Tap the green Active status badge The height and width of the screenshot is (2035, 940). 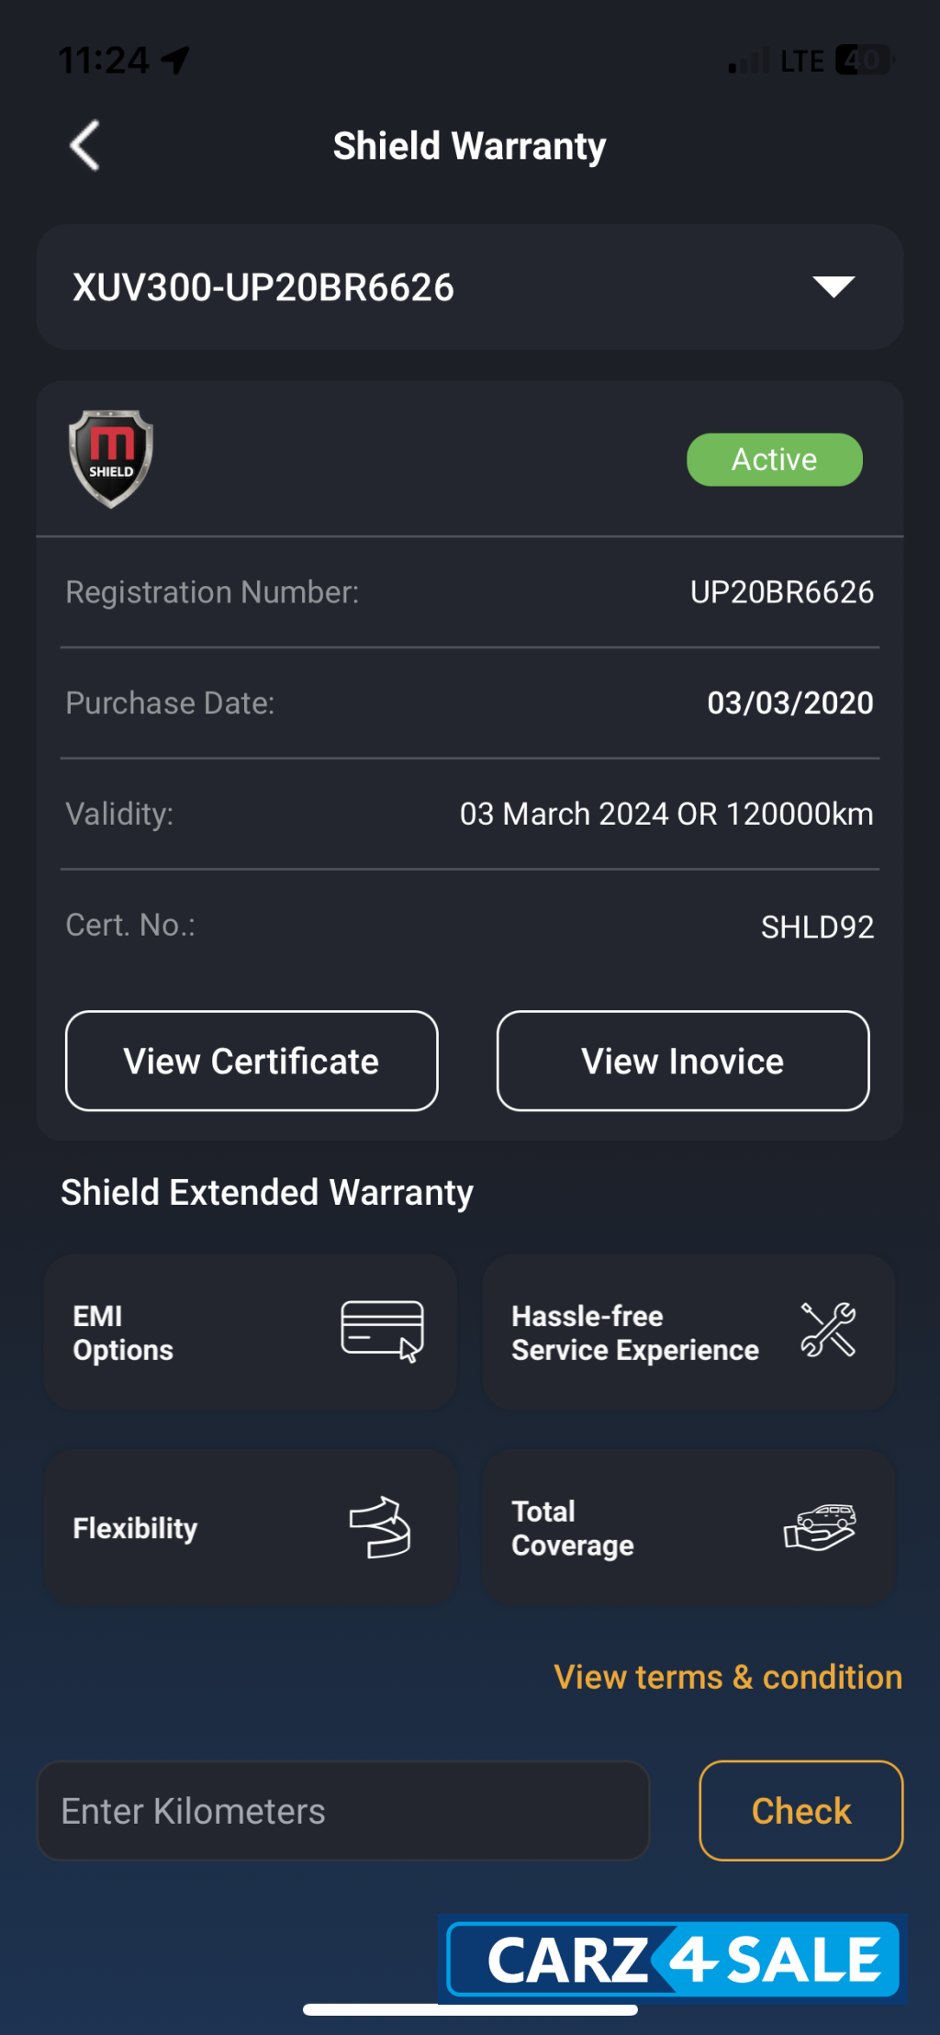tap(775, 459)
